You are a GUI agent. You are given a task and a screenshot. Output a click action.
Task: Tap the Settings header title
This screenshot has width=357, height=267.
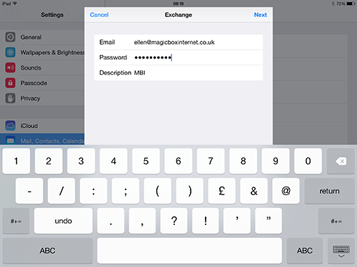tap(52, 15)
